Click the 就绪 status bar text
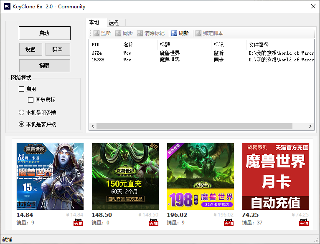 click(7, 239)
